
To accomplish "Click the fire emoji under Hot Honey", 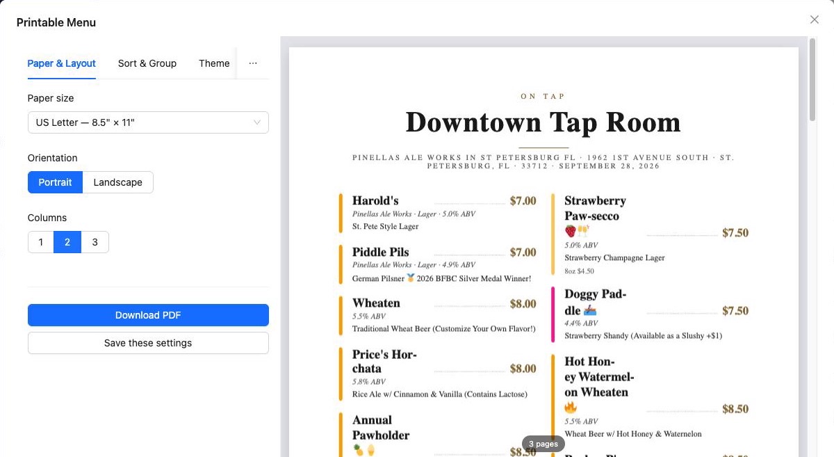I will click(x=571, y=408).
